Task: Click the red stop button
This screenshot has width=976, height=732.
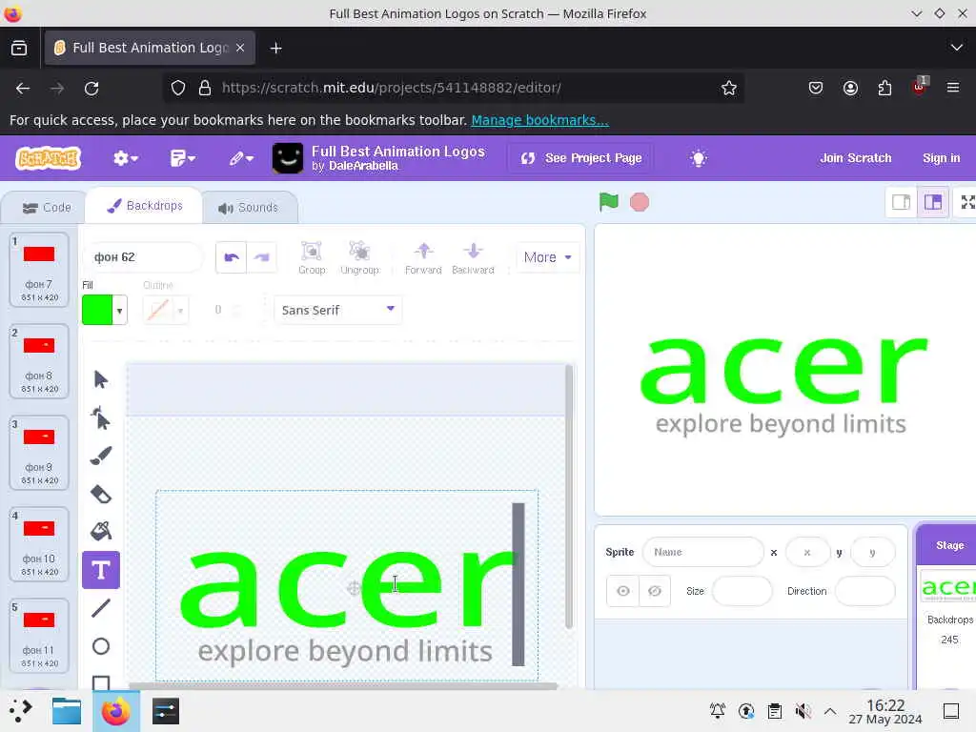Action: [640, 202]
